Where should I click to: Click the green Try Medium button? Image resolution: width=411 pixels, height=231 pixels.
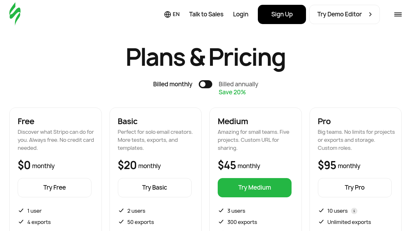pos(254,188)
